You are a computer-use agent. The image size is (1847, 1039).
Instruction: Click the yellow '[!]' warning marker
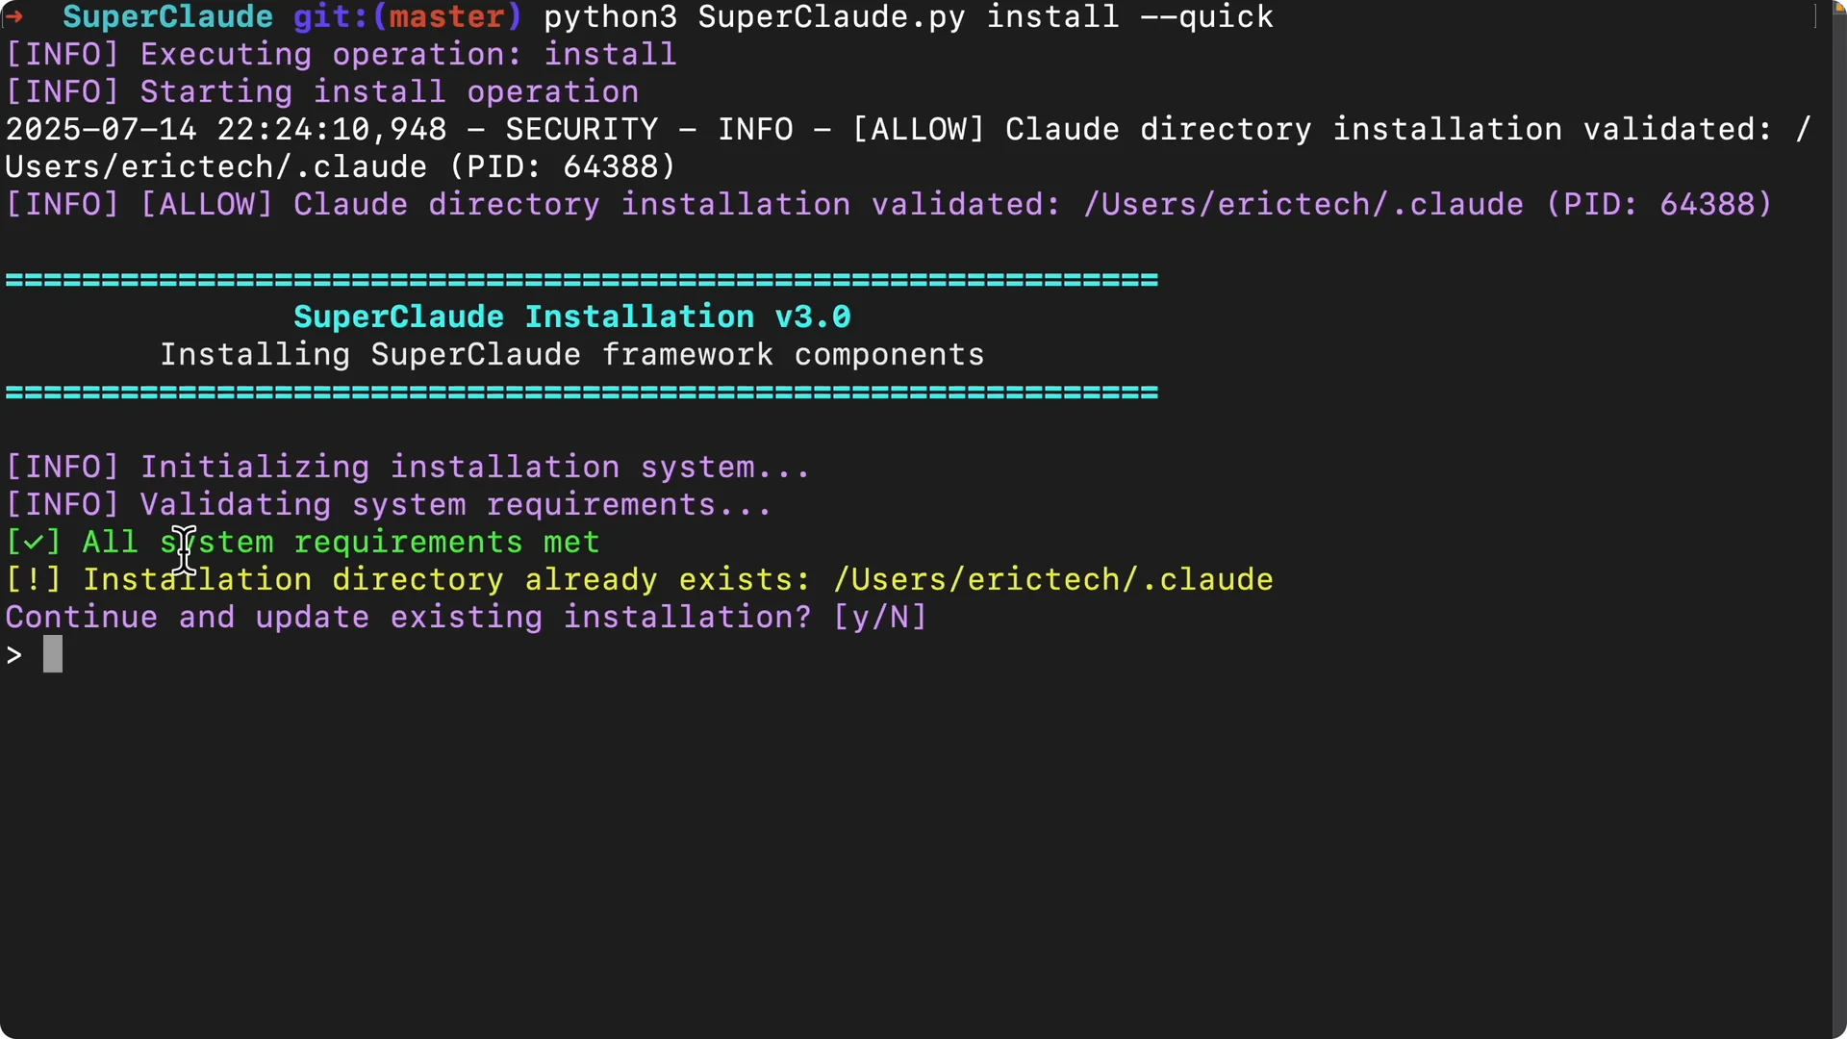point(34,580)
